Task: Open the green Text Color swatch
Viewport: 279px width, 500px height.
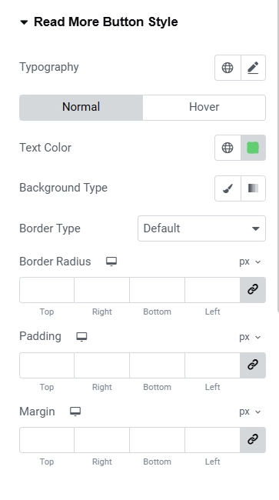Action: pos(253,148)
